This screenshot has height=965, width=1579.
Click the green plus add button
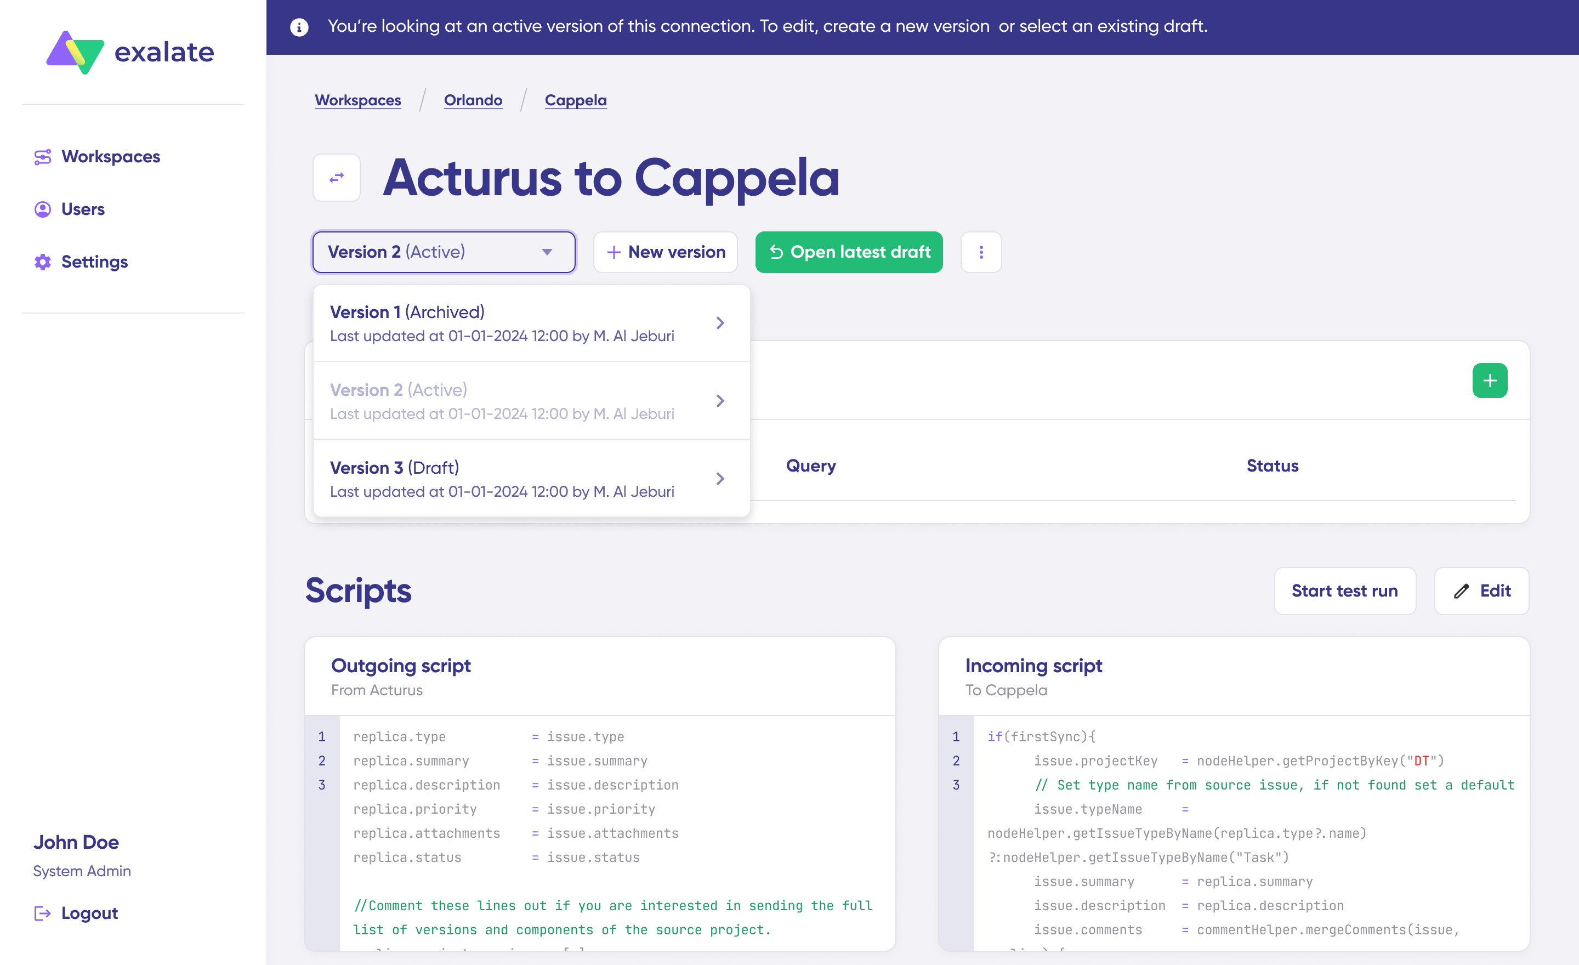pos(1489,381)
